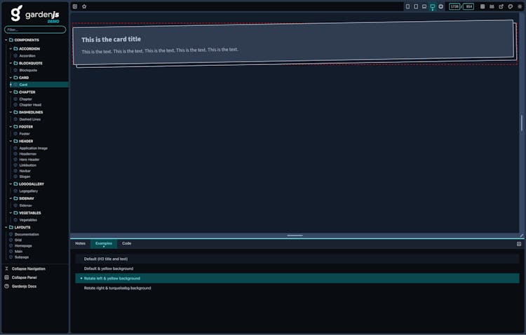Select the tablet viewport icon
Image resolution: width=526 pixels, height=335 pixels.
click(x=416, y=6)
